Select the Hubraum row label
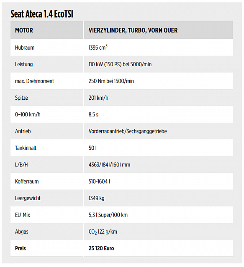244x267 pixels. pos(25,48)
